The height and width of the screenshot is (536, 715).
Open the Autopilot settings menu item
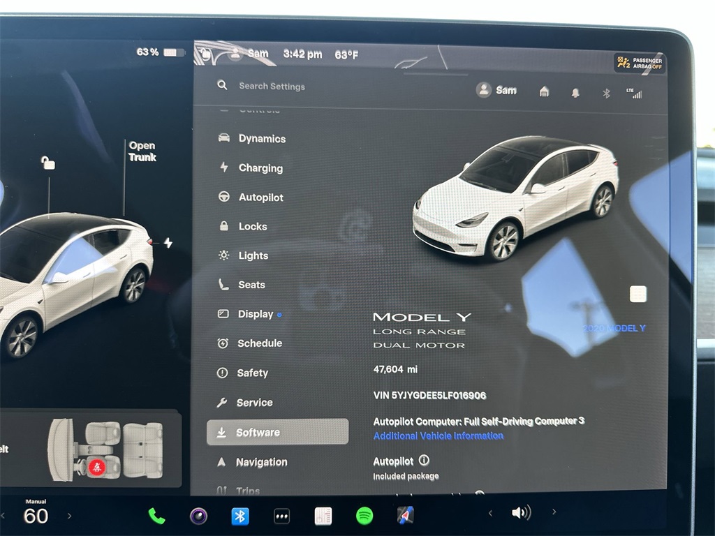click(x=260, y=198)
